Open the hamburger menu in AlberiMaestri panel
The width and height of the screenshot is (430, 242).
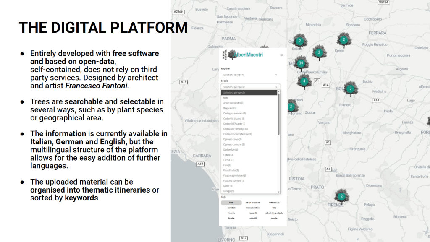(281, 55)
